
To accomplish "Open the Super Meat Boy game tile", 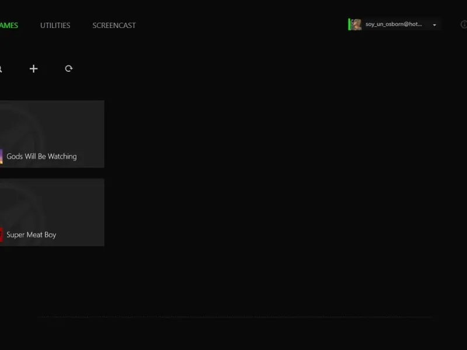I will pos(52,212).
